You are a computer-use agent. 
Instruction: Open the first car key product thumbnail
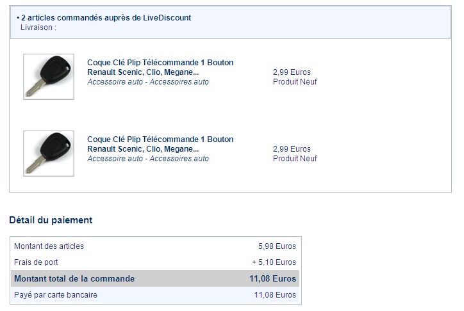coord(49,77)
